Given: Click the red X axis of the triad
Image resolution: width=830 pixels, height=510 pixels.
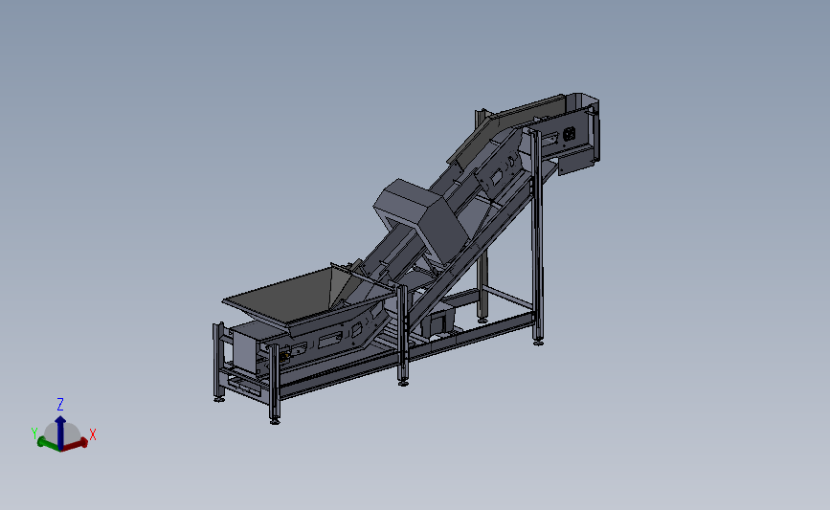Looking at the screenshot, I should (x=76, y=444).
